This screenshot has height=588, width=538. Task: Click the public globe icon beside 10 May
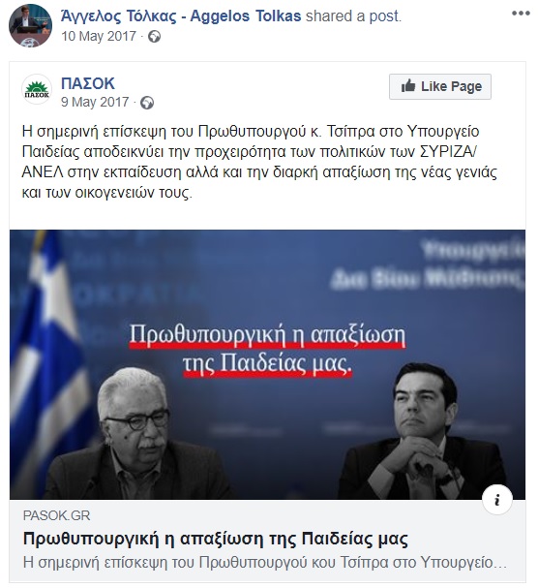155,37
